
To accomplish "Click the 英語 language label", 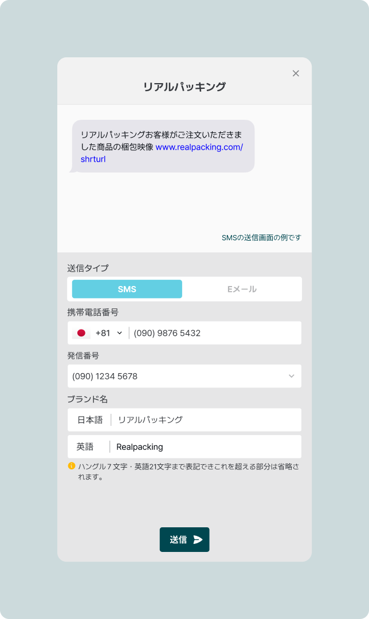I will click(85, 446).
